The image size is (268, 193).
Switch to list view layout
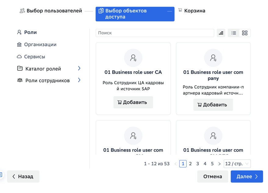pos(234,33)
